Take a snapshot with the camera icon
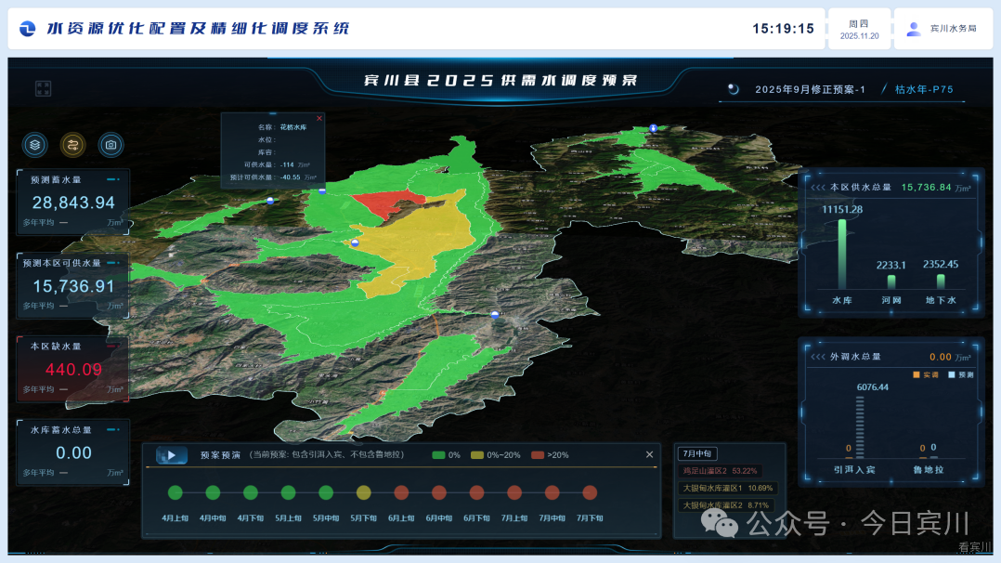 coord(110,144)
